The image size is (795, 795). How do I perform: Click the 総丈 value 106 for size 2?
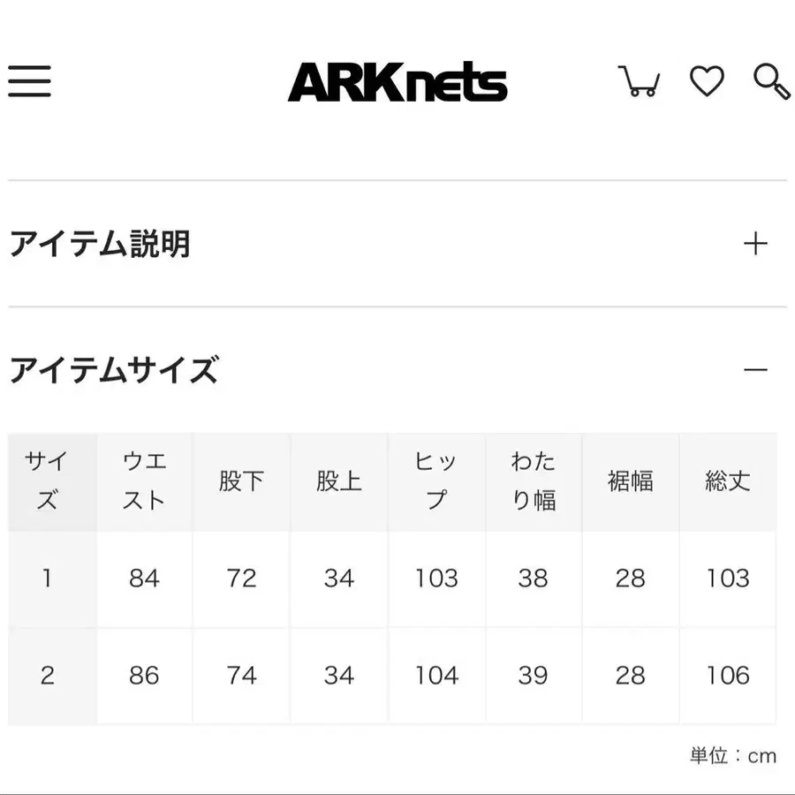click(x=728, y=675)
